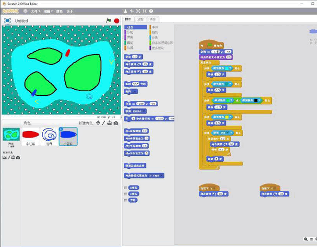Click the block Help question-mark icon
The height and width of the screenshot is (247, 317).
(151, 11)
